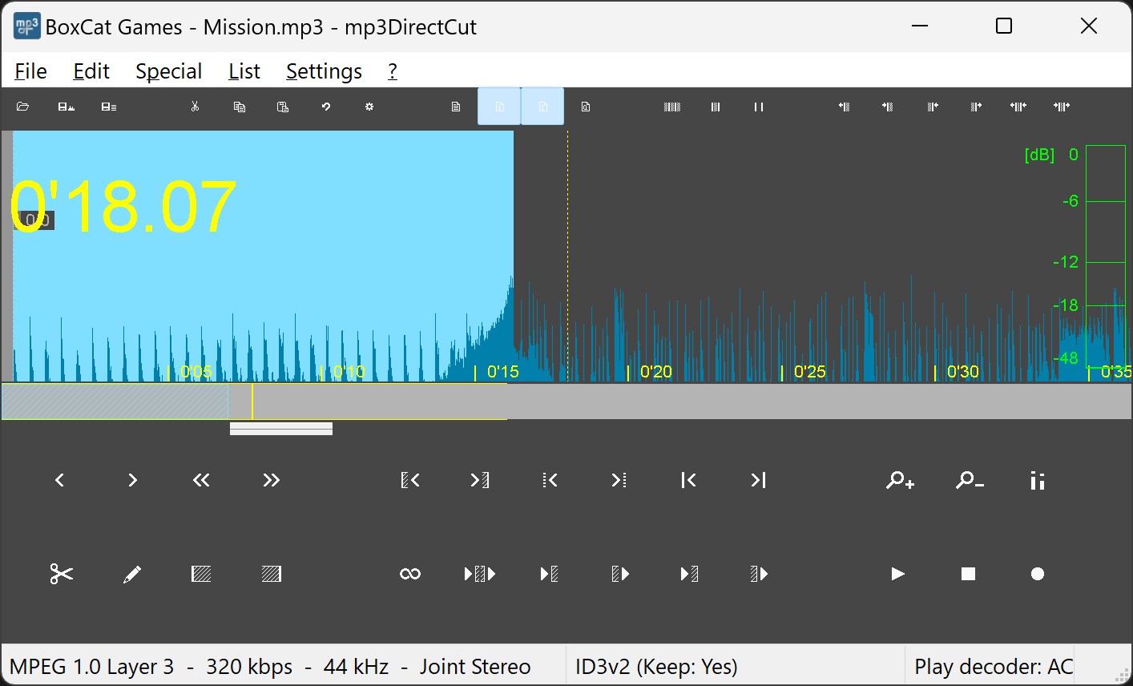Click the play-into-hatched-block button, fifth in bottom row

coord(689,574)
